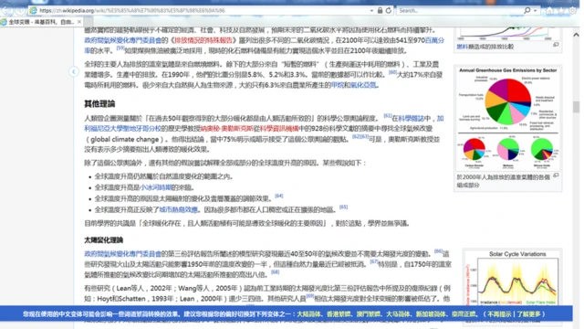Enlarge the greenhouse gas pie chart via its icon
The image size is (584, 329).
click(556, 175)
